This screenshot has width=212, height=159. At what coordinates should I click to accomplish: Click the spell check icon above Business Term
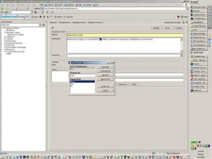[x=53, y=28]
